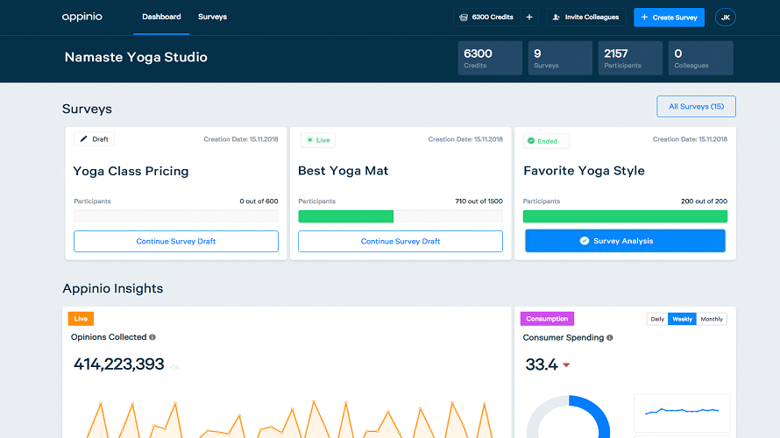
Task: Click the Appinio Insights heading
Action: (x=113, y=288)
